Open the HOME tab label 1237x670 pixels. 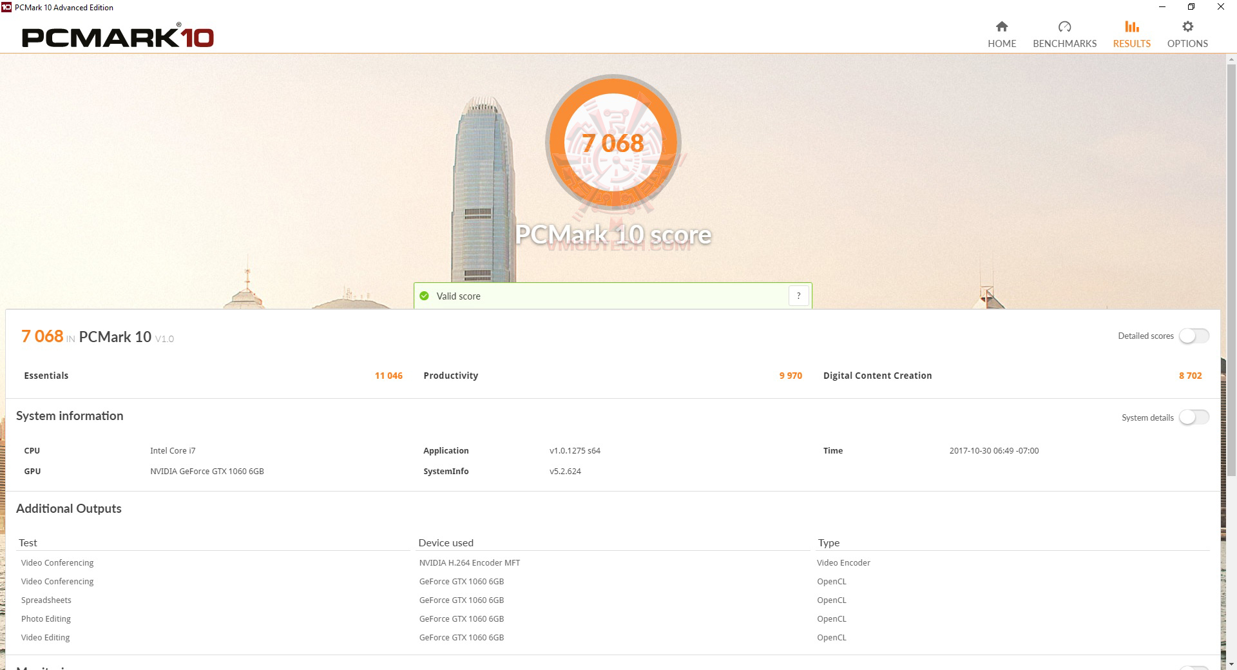pyautogui.click(x=1002, y=44)
